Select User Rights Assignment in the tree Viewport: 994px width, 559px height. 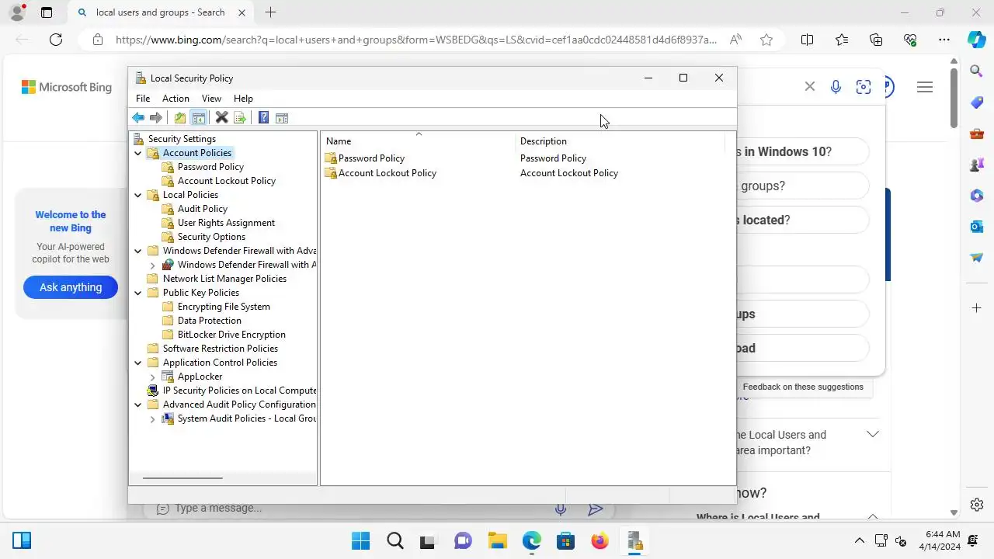click(x=225, y=223)
